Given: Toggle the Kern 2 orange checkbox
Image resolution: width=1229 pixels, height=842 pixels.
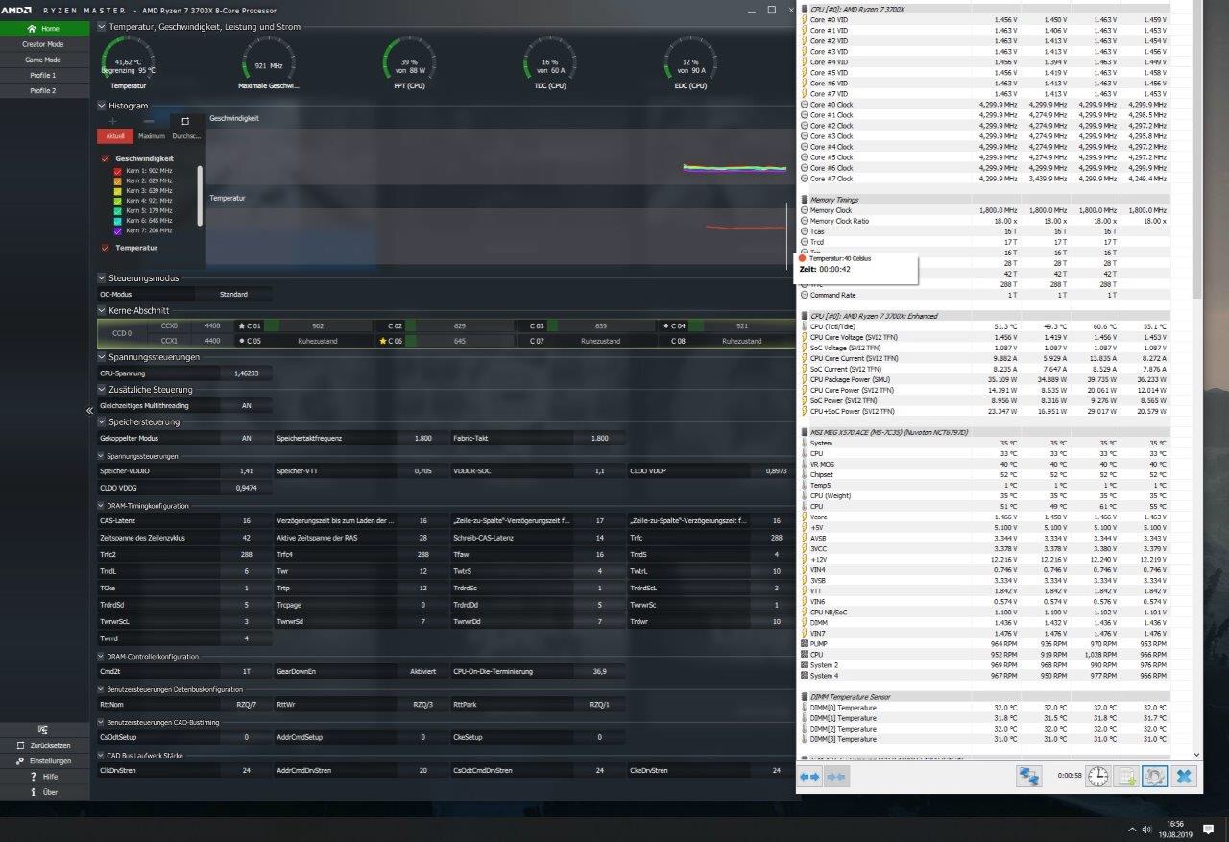Looking at the screenshot, I should [x=118, y=180].
